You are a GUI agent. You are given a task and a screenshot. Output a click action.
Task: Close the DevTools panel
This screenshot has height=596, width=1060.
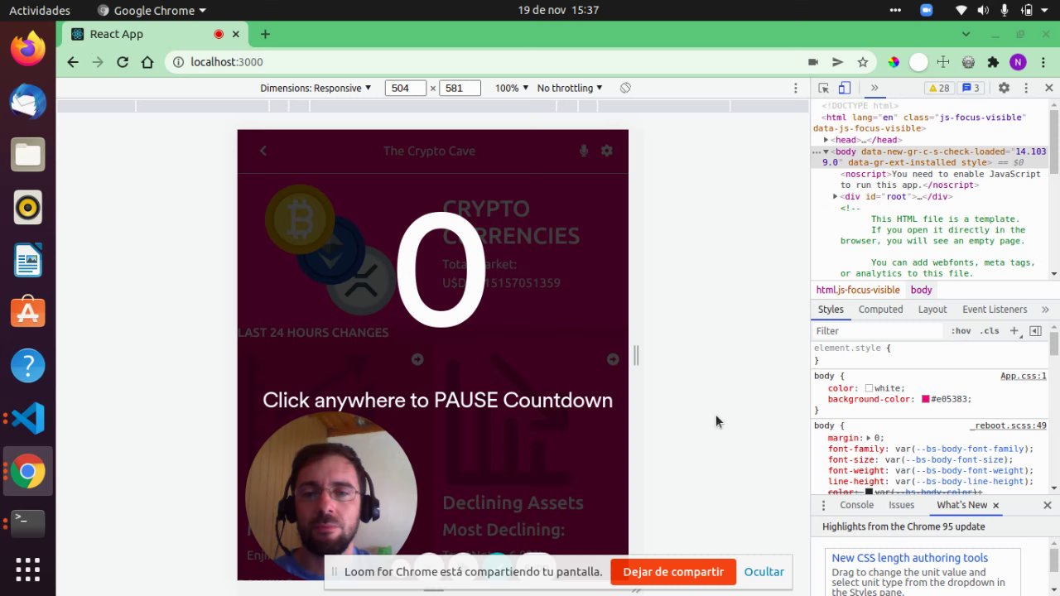click(x=1048, y=88)
